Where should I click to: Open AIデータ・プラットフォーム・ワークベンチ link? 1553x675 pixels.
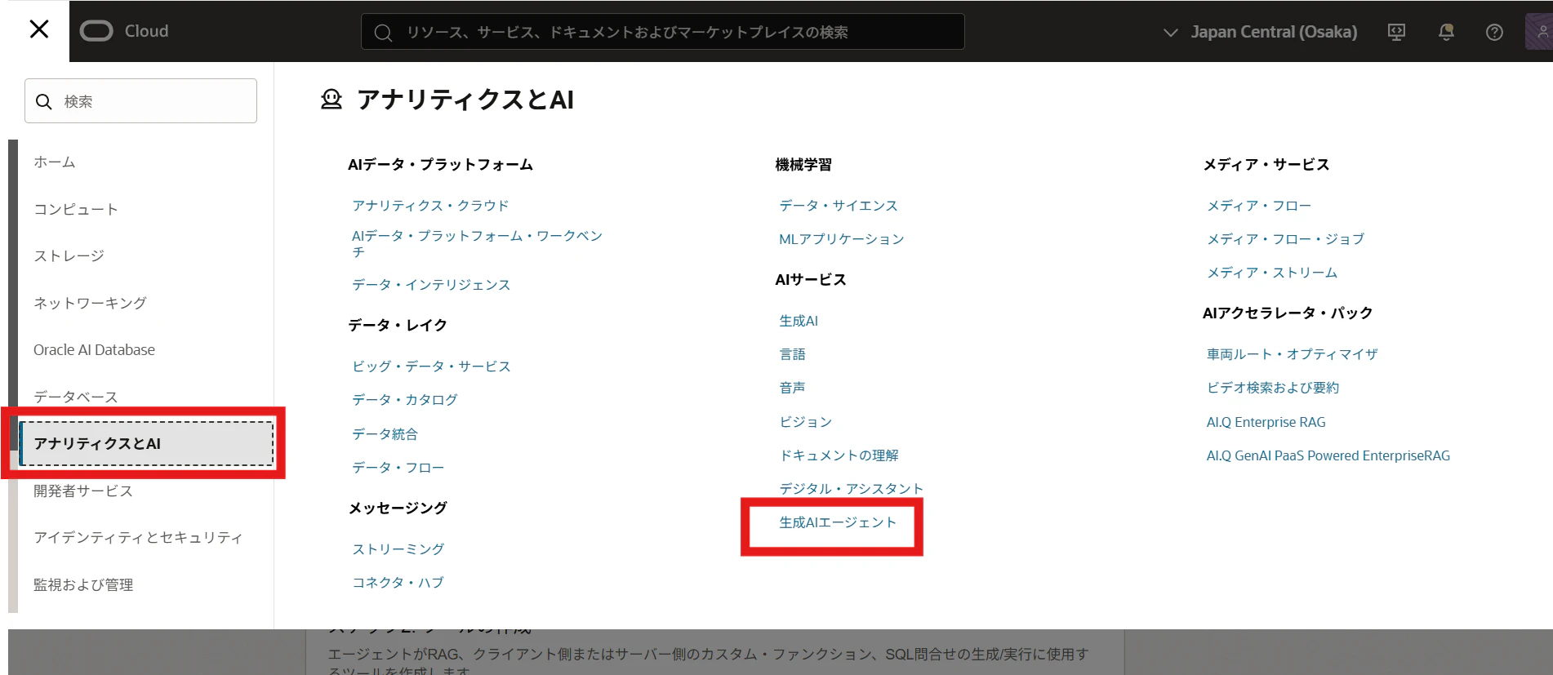[x=477, y=244]
